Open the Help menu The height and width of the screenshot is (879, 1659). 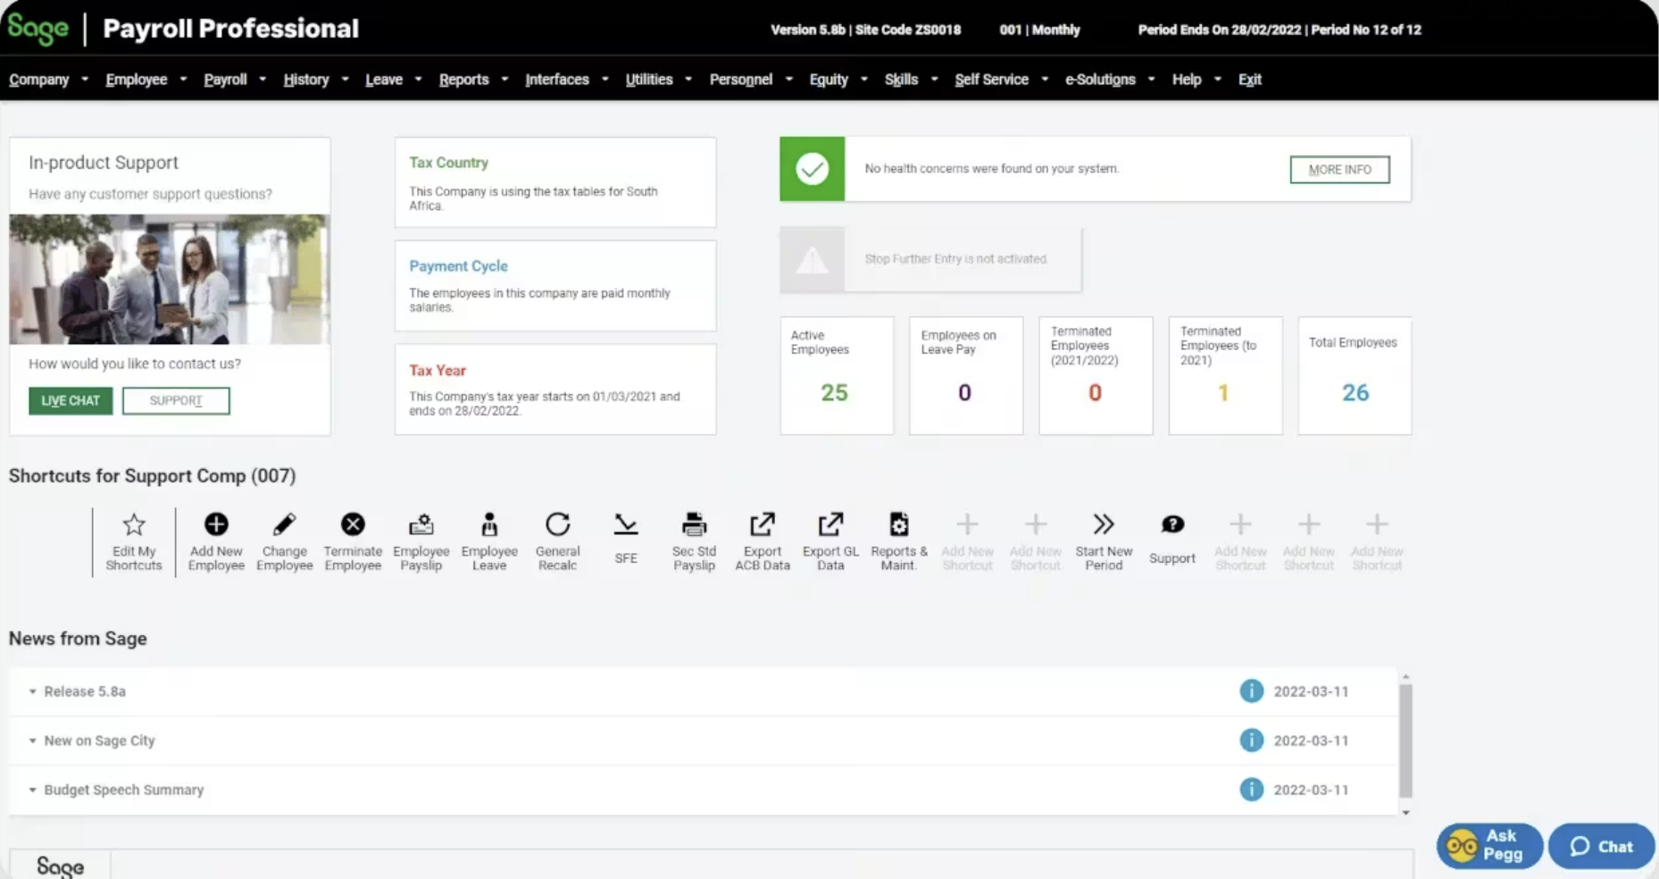tap(1187, 80)
